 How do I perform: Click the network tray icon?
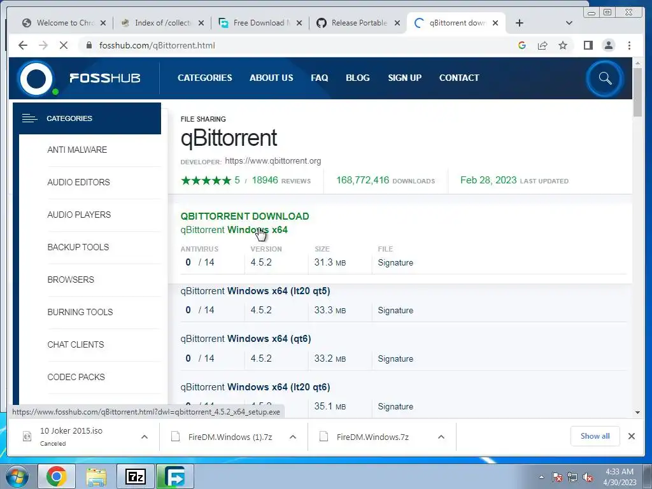[x=572, y=477]
